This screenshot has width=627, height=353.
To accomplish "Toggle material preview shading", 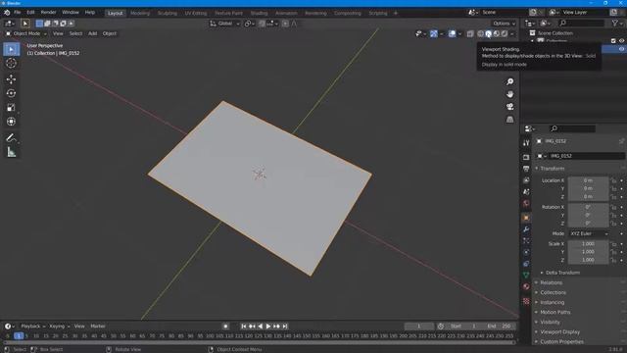I will point(497,34).
